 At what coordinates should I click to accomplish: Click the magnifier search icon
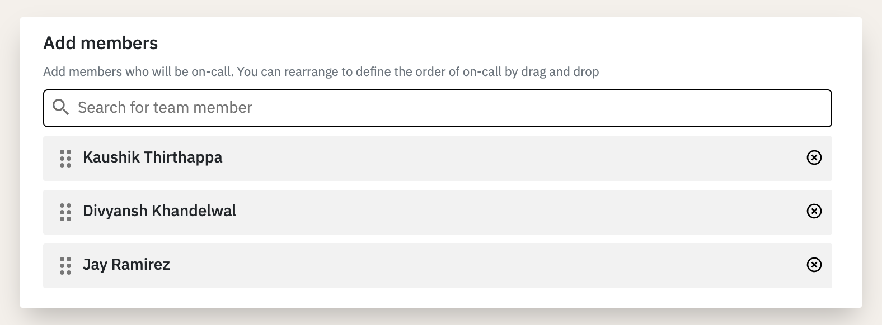click(x=60, y=107)
